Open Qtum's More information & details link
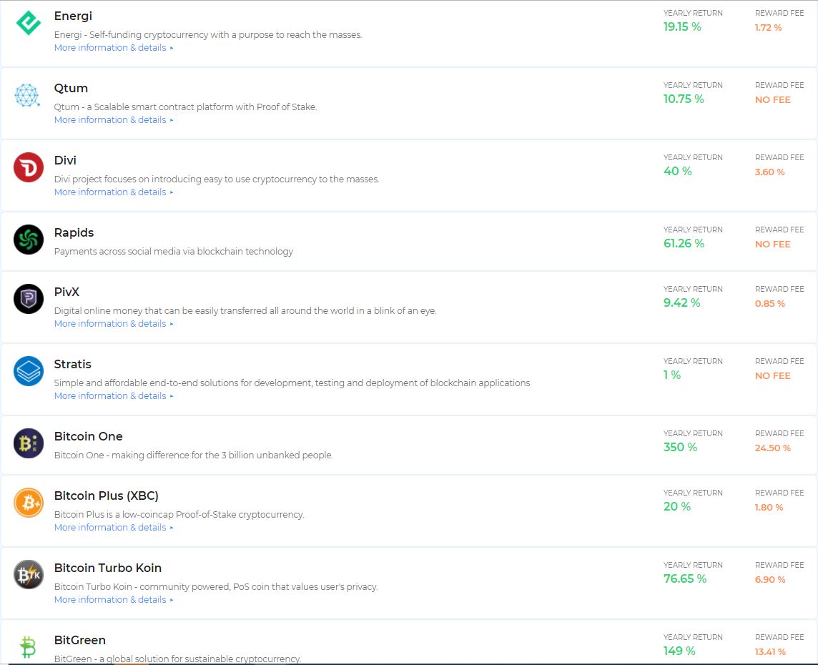The width and height of the screenshot is (818, 665). (x=114, y=120)
